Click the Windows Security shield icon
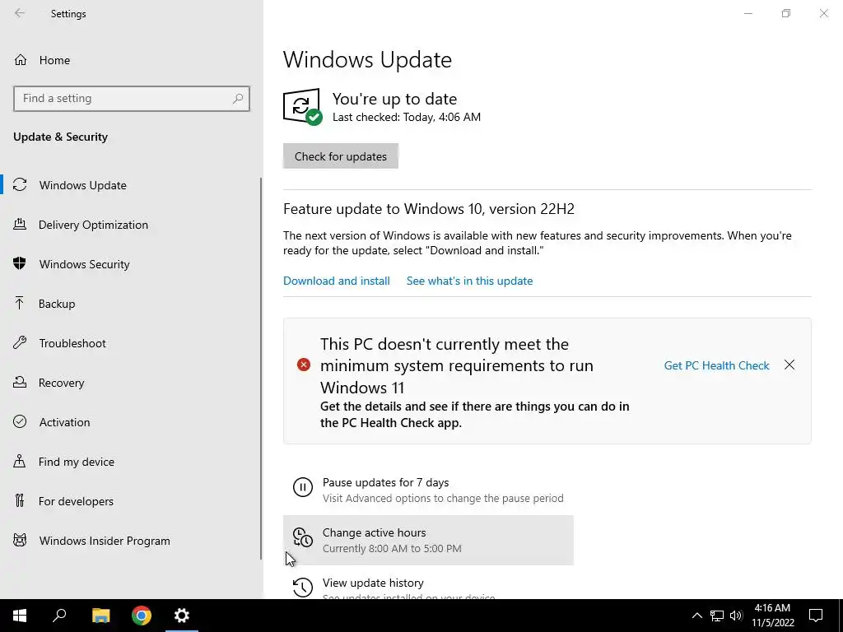This screenshot has height=632, width=843. tap(20, 263)
